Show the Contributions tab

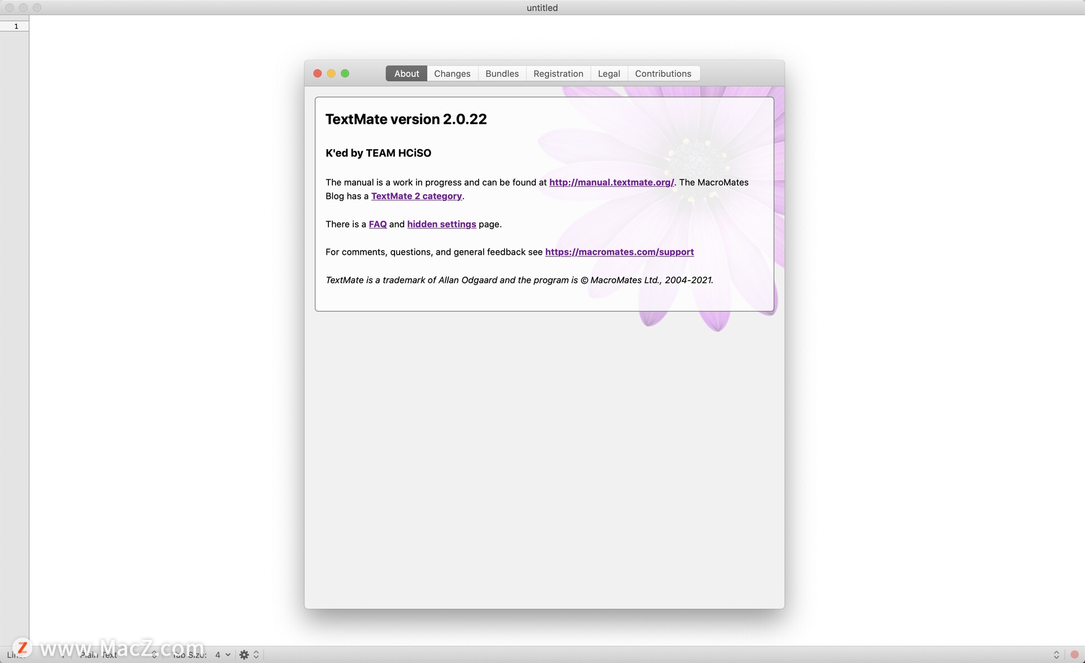click(663, 73)
